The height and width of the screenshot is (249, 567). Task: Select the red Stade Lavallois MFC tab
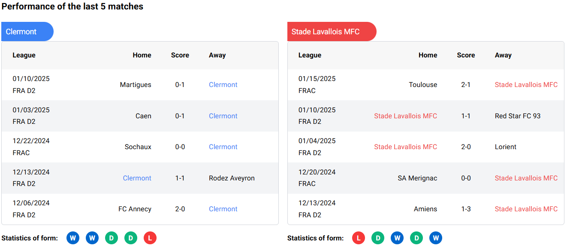[331, 32]
